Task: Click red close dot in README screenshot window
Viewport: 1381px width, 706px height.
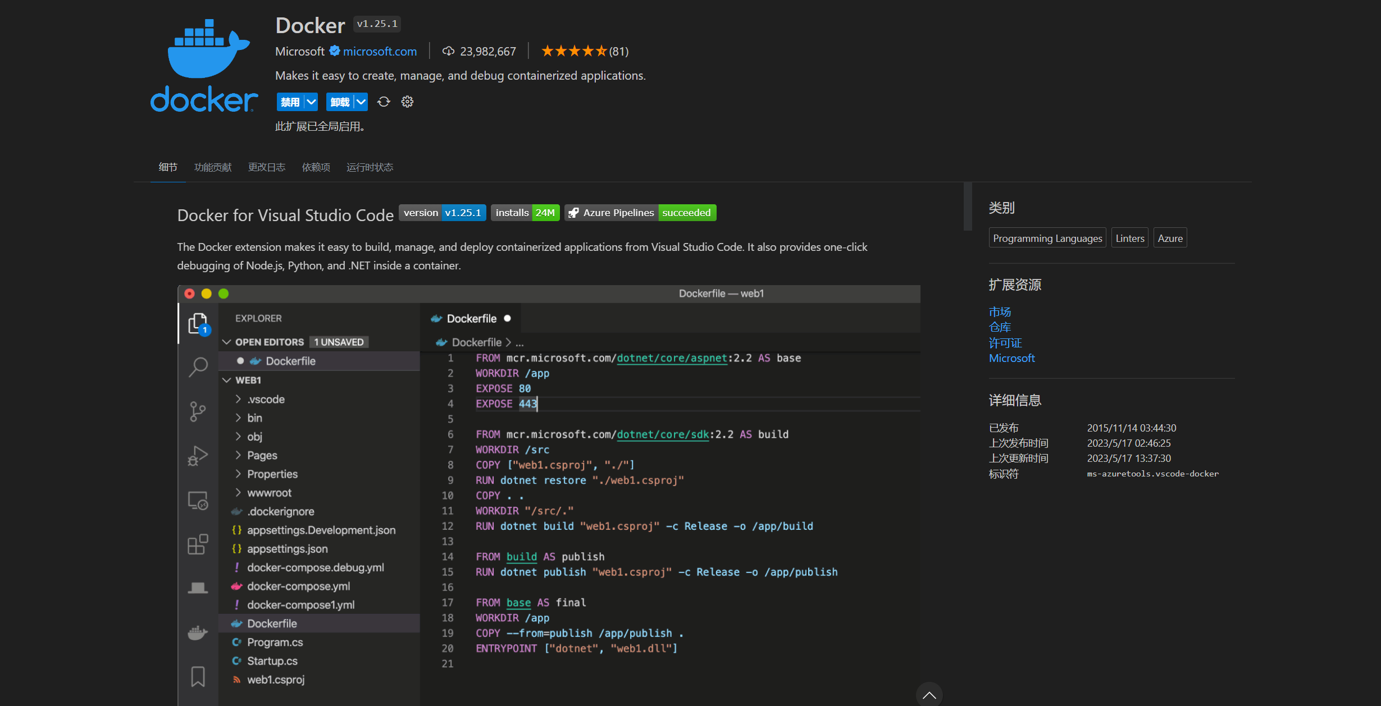Action: click(189, 294)
